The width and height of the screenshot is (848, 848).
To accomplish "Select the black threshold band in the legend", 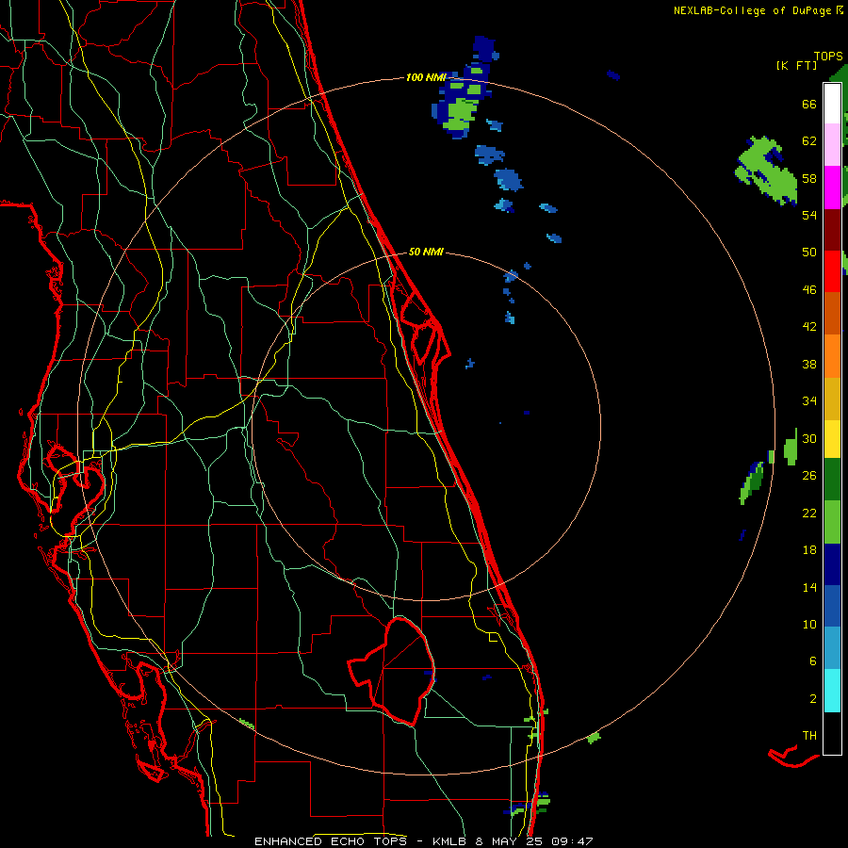I will [x=832, y=733].
